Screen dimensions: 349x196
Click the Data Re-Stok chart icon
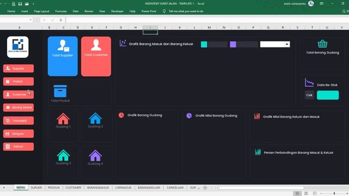[x=309, y=82]
